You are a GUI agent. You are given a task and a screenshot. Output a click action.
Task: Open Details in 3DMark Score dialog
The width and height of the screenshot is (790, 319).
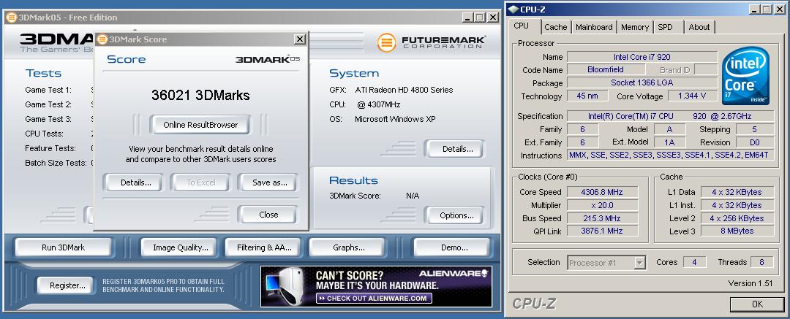(x=135, y=182)
